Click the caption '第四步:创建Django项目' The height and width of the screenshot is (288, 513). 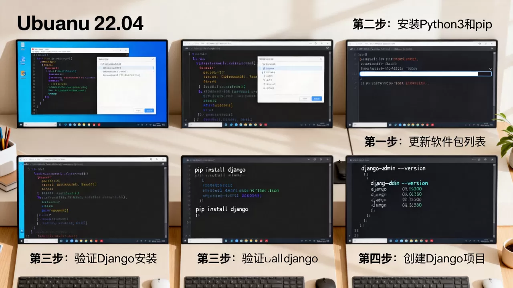pos(422,258)
